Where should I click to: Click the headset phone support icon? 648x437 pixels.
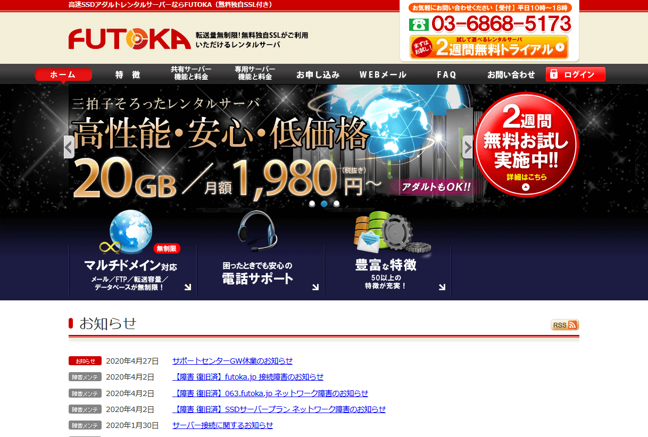coord(258,232)
